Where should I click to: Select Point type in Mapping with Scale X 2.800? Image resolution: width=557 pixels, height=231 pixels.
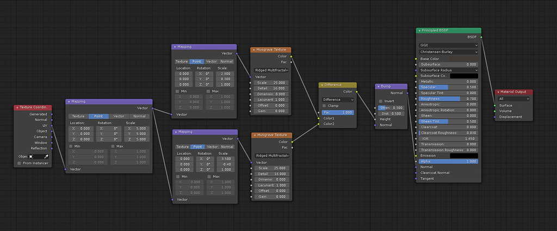(x=197, y=61)
